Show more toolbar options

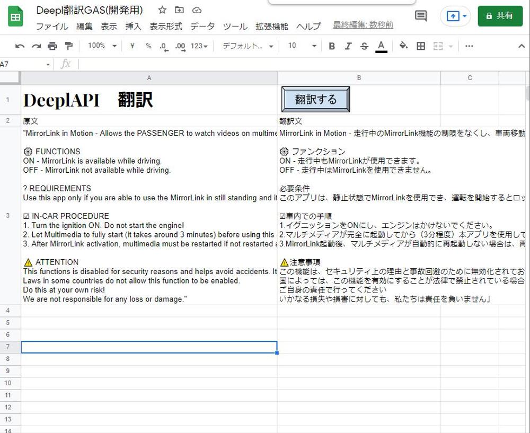coord(469,46)
